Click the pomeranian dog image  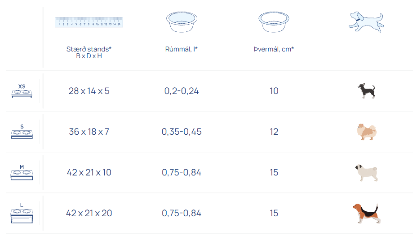pyautogui.click(x=366, y=132)
